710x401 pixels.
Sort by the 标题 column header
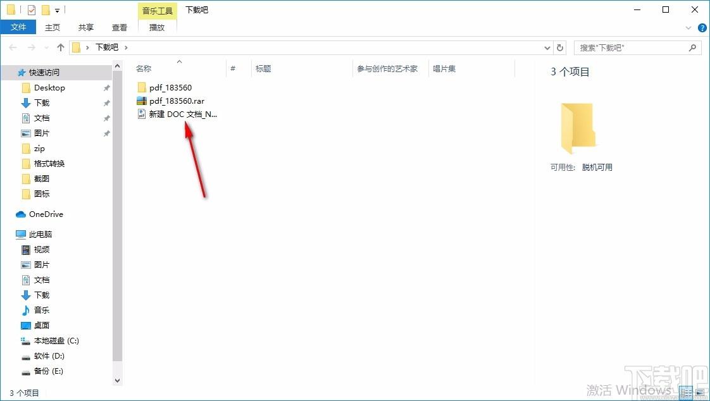[263, 69]
